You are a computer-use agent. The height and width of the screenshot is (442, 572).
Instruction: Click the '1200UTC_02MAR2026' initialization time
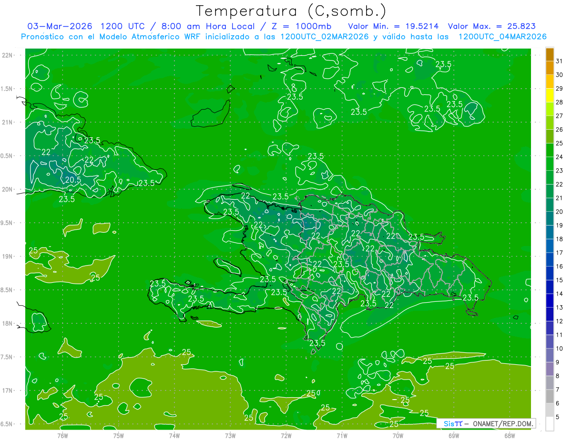coord(324,37)
